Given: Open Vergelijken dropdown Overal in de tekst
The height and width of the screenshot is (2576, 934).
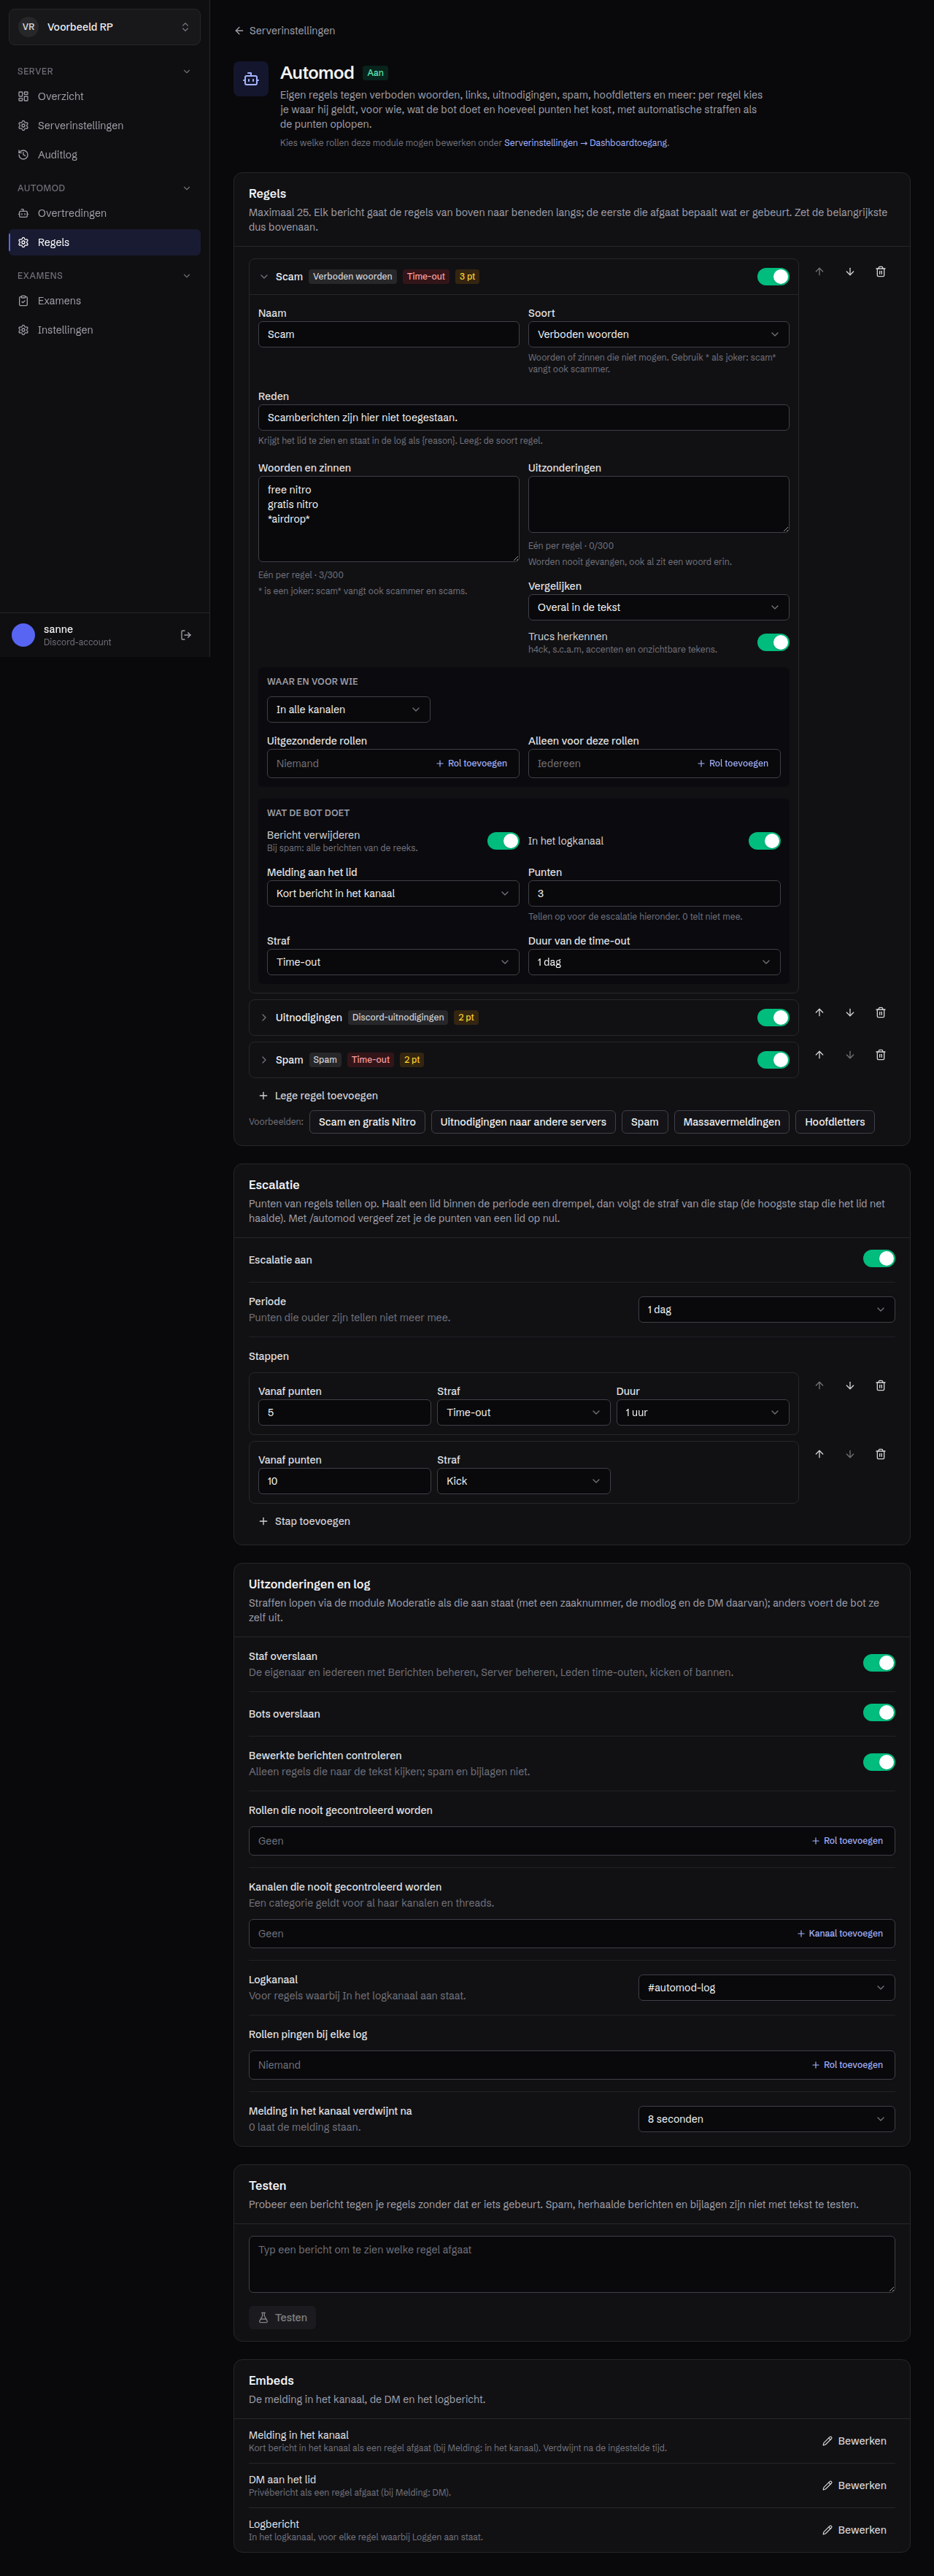Looking at the screenshot, I should pyautogui.click(x=658, y=607).
